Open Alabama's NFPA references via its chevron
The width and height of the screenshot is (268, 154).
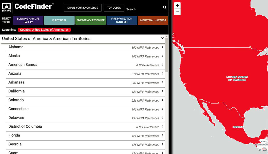pyautogui.click(x=162, y=47)
